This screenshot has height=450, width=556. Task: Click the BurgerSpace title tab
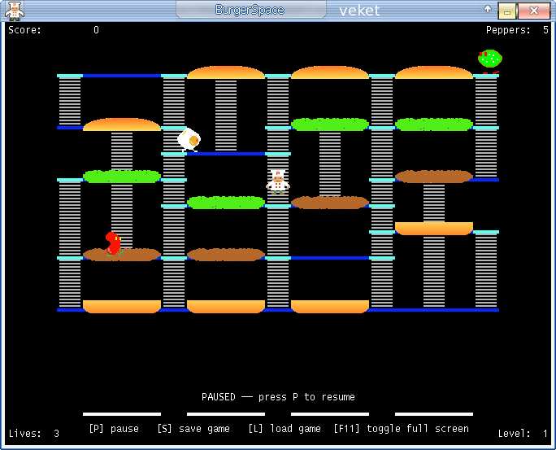coord(250,10)
